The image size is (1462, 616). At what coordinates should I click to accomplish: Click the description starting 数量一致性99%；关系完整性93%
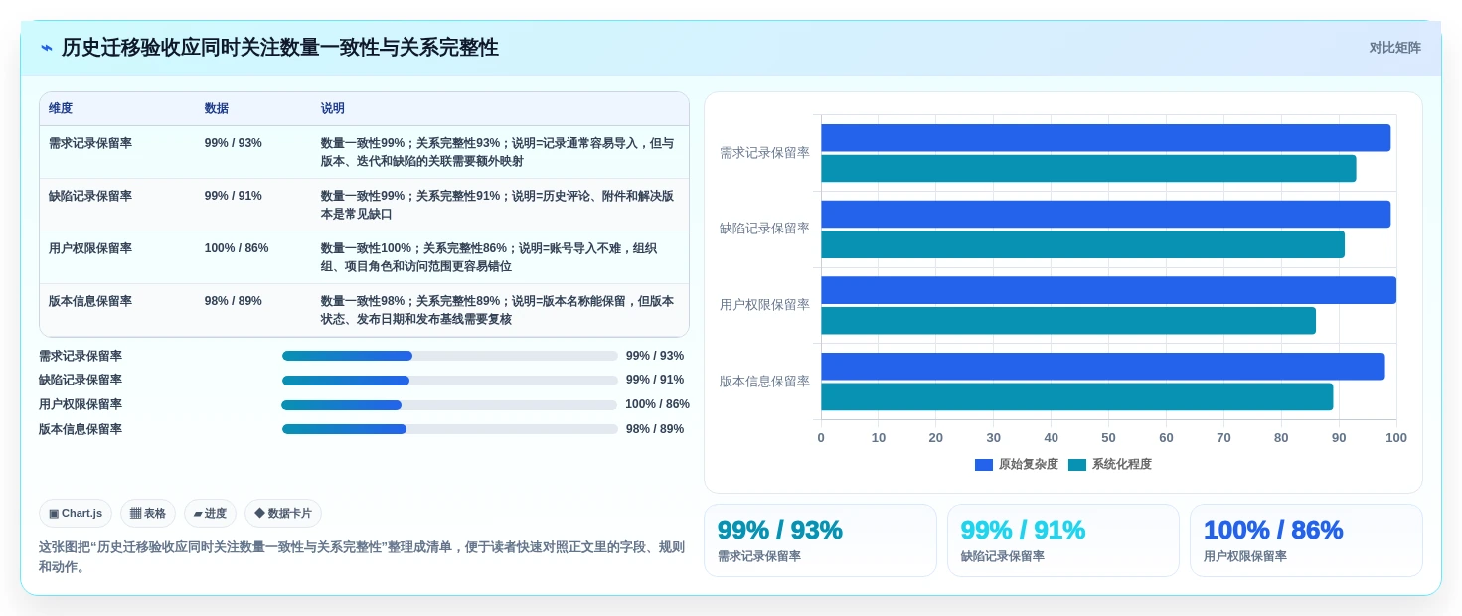click(498, 152)
